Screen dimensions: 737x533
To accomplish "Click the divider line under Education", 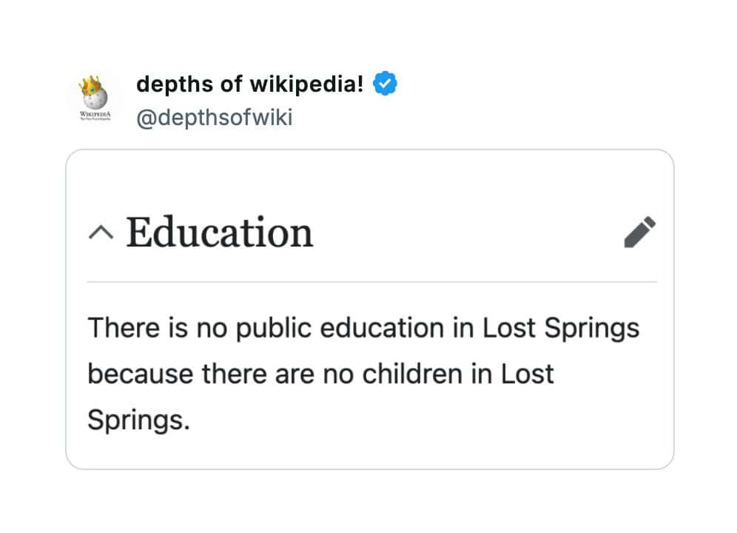I will [371, 282].
